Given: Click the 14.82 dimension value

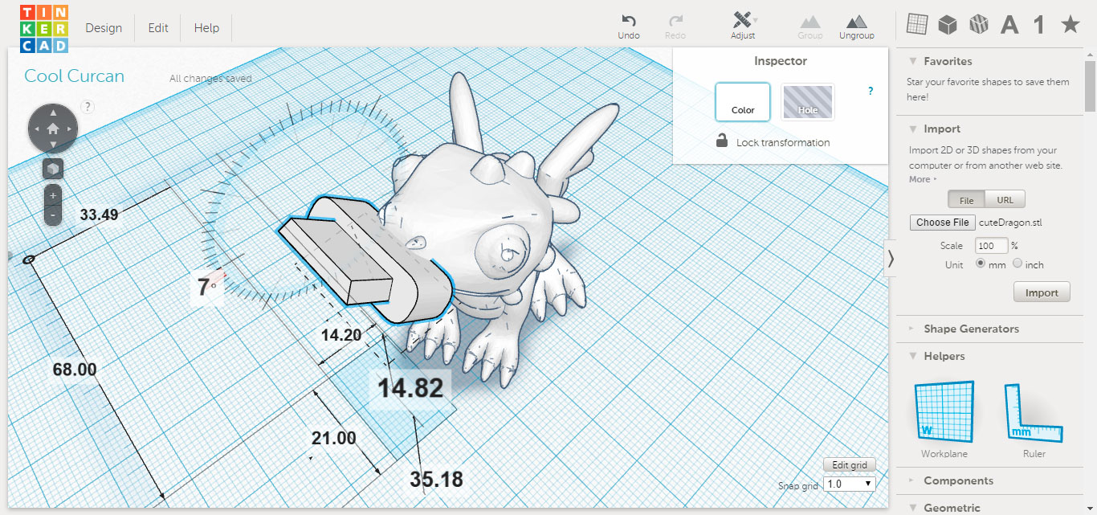Looking at the screenshot, I should click(x=410, y=388).
